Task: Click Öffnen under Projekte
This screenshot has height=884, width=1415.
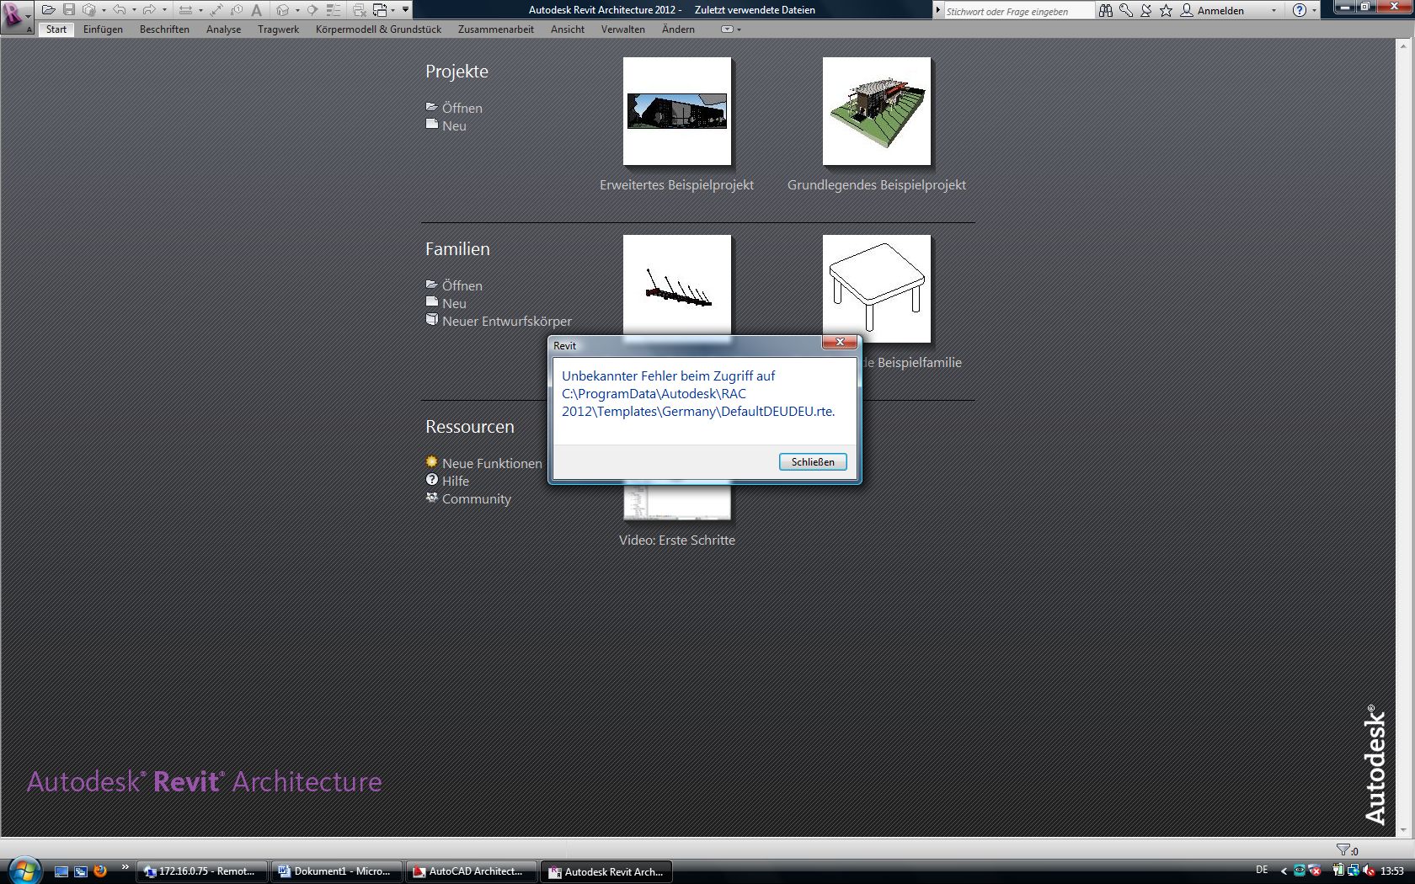Action: (462, 108)
